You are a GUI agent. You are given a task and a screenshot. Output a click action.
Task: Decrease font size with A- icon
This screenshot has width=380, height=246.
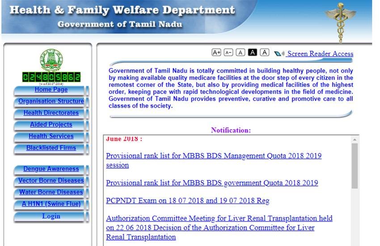point(228,53)
